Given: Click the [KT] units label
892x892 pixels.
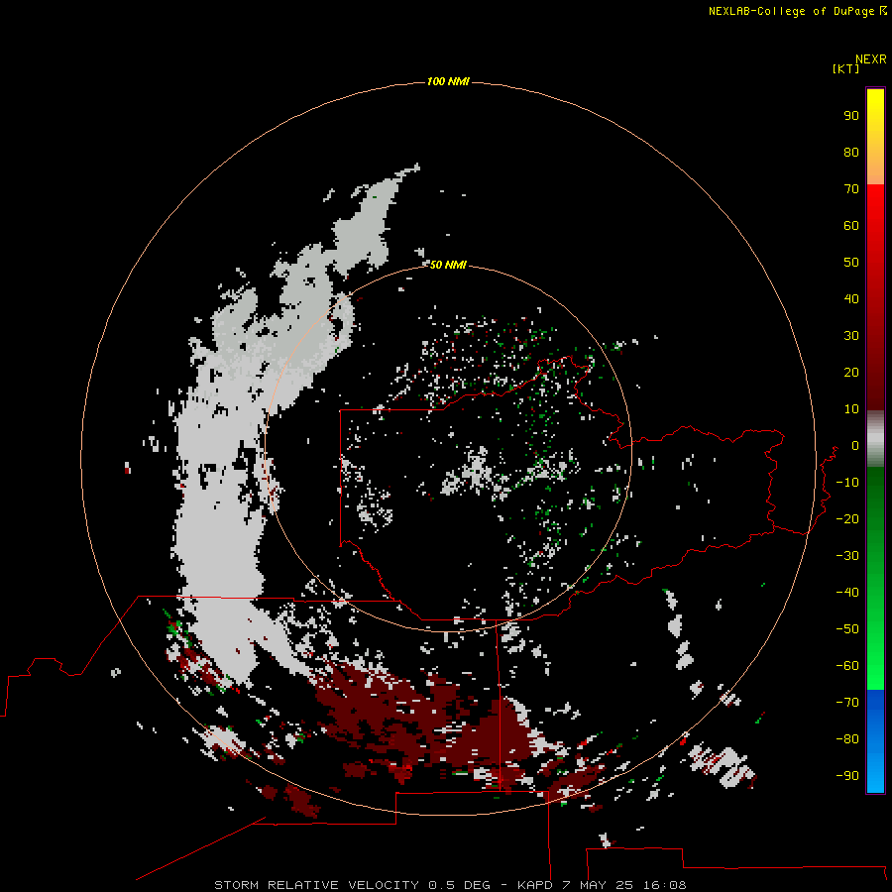Looking at the screenshot, I should [846, 68].
